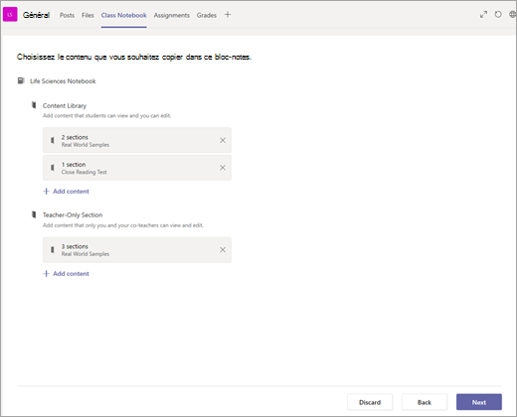Open the Posts tab

(x=67, y=15)
